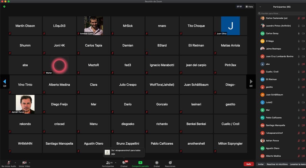
Task: Select gestito row in participants list
Action: click(281, 87)
